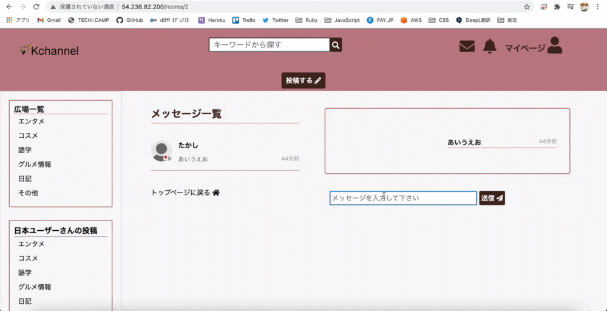Select その他 under 広場一覧
The width and height of the screenshot is (607, 311).
point(29,193)
